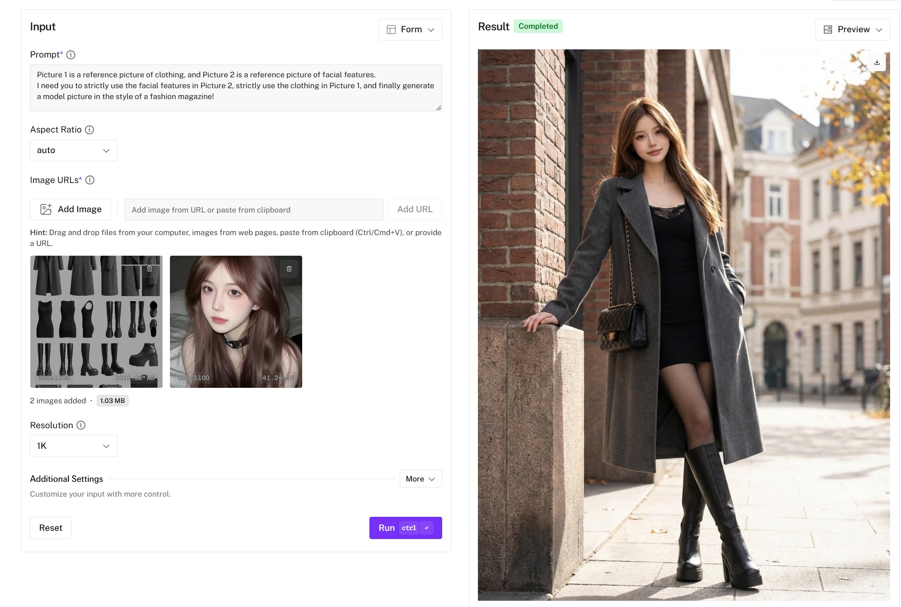The image size is (901, 607).
Task: Click the Image URLs info icon
Action: coord(90,180)
